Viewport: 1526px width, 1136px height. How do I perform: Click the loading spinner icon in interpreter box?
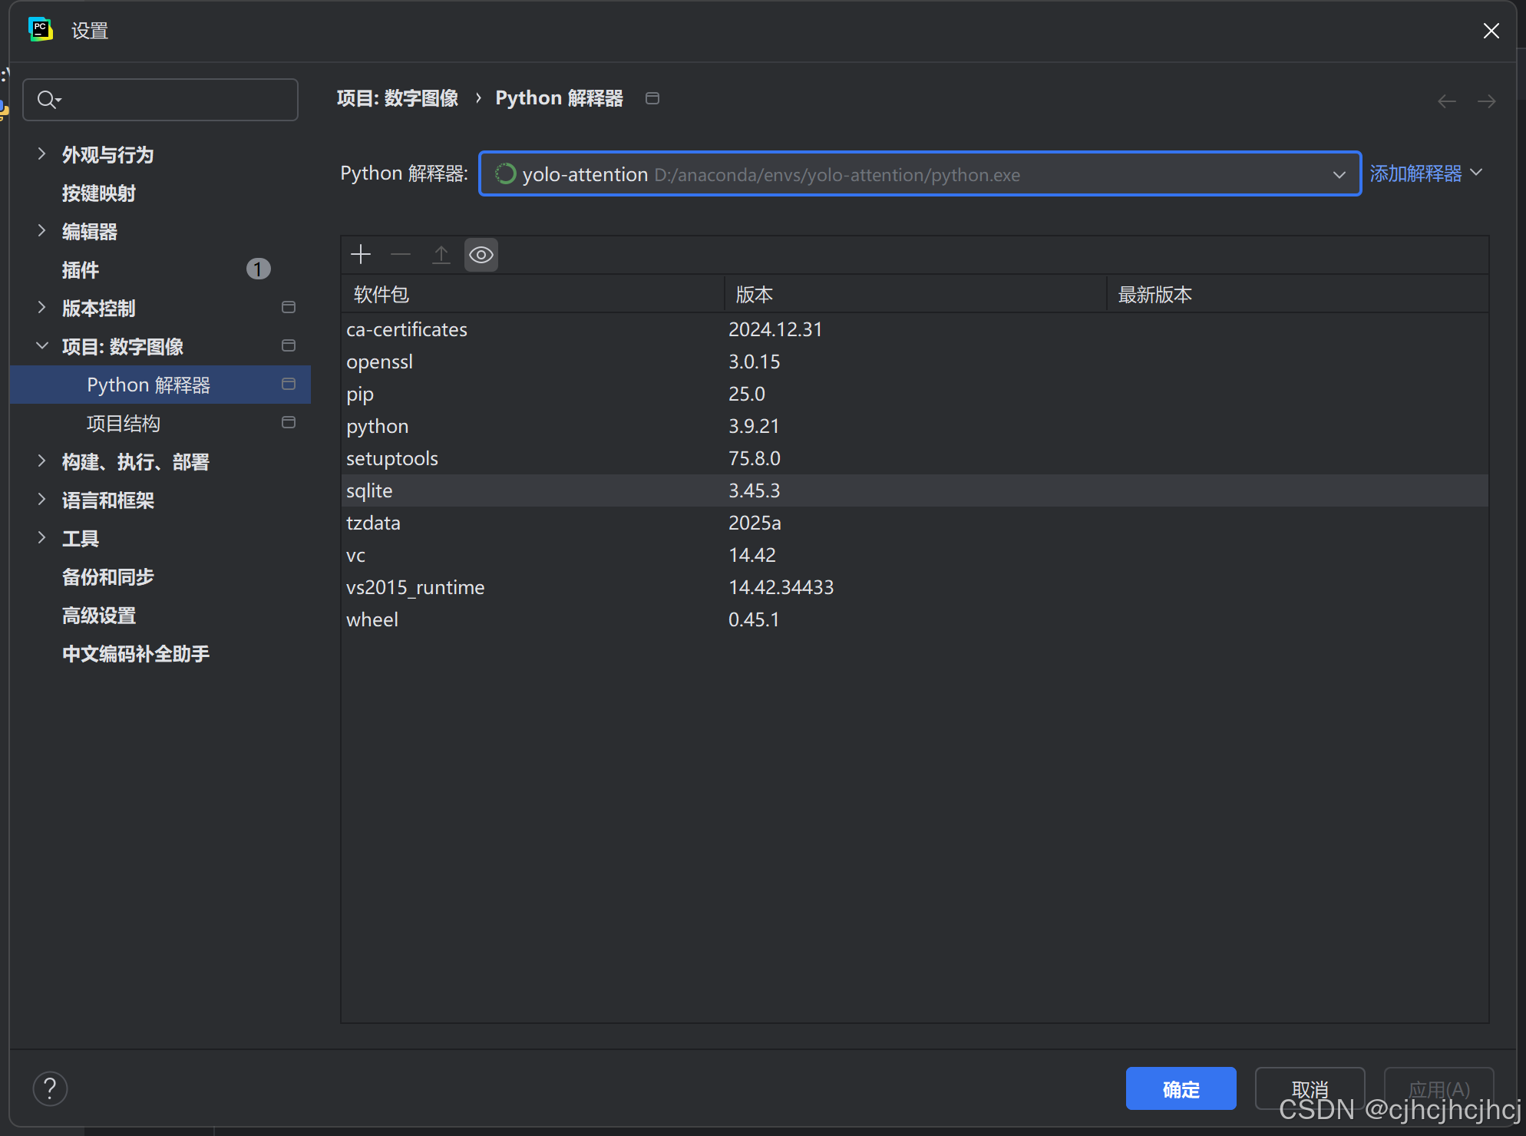[x=505, y=174]
